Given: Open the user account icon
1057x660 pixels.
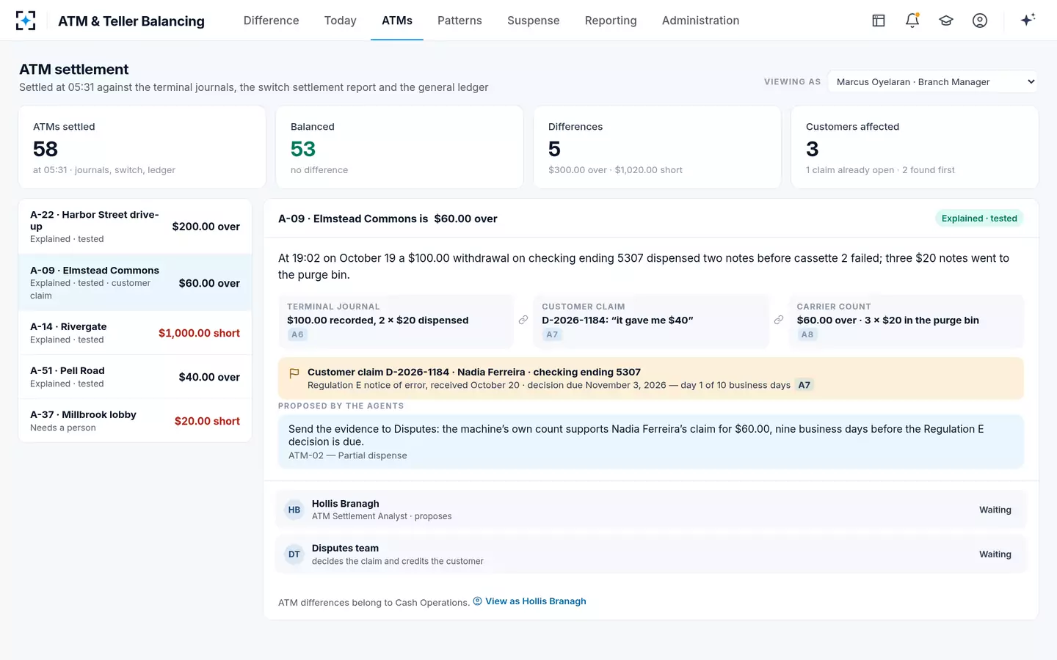Looking at the screenshot, I should [980, 21].
